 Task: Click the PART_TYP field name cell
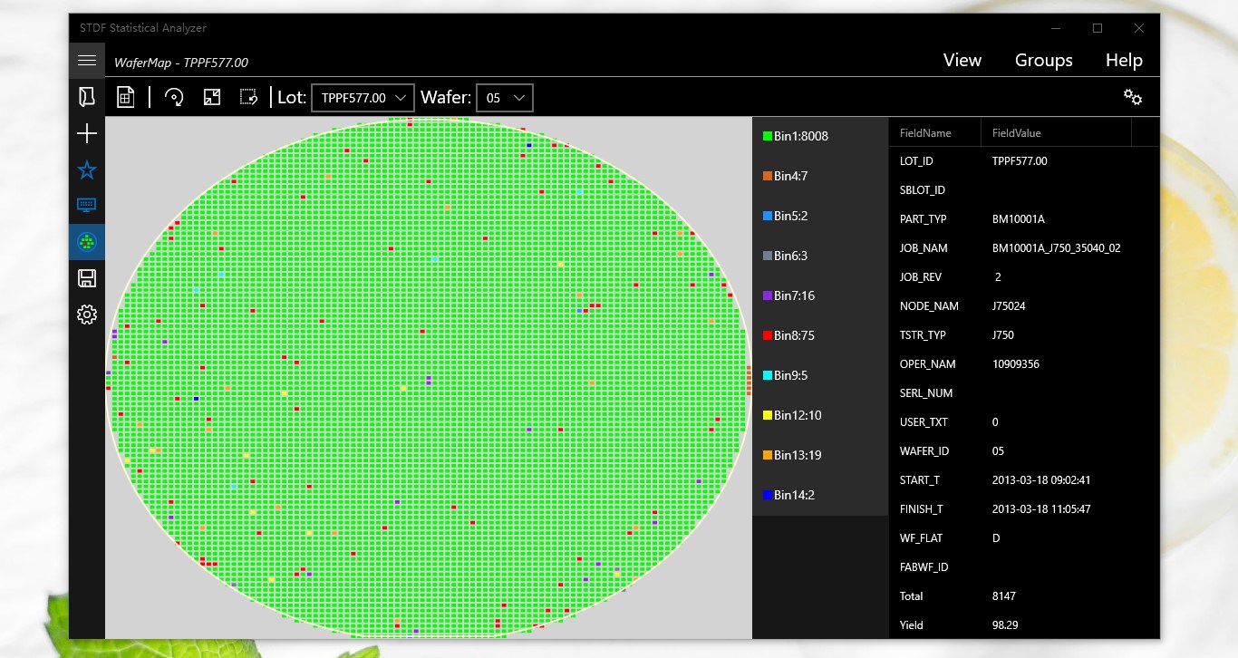pyautogui.click(x=923, y=219)
